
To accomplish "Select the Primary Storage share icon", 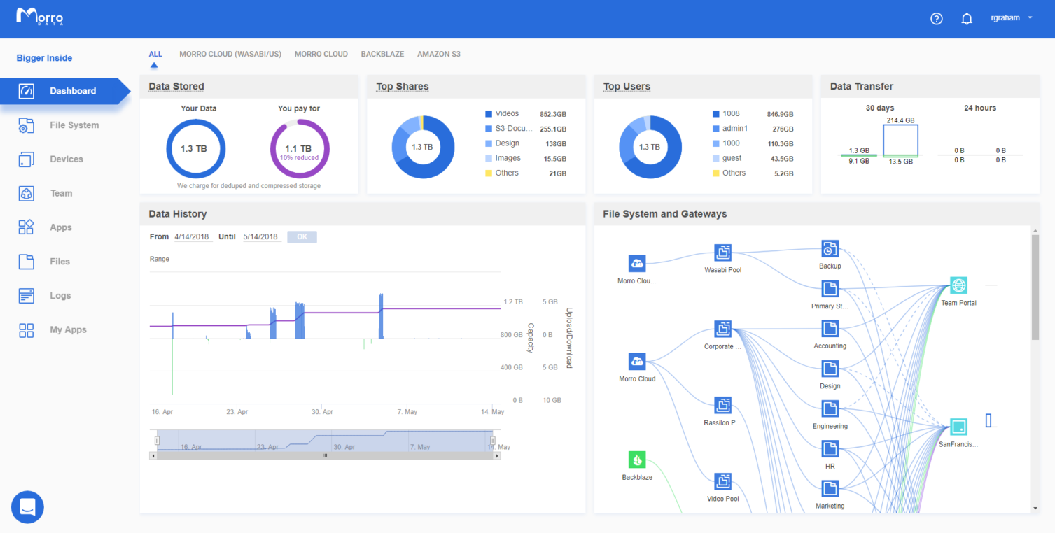I will coord(830,288).
